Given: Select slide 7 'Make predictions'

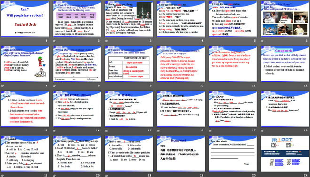Looking at the screenshot, I should point(25,64).
